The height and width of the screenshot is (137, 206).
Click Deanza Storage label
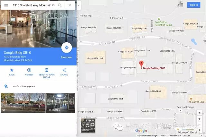[x=185, y=107]
